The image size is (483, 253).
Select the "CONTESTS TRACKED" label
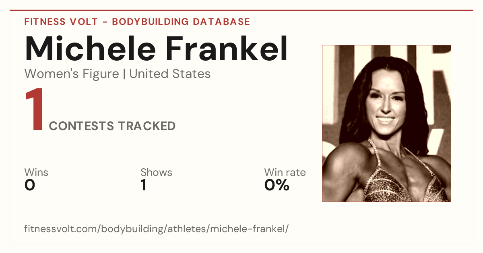[112, 126]
